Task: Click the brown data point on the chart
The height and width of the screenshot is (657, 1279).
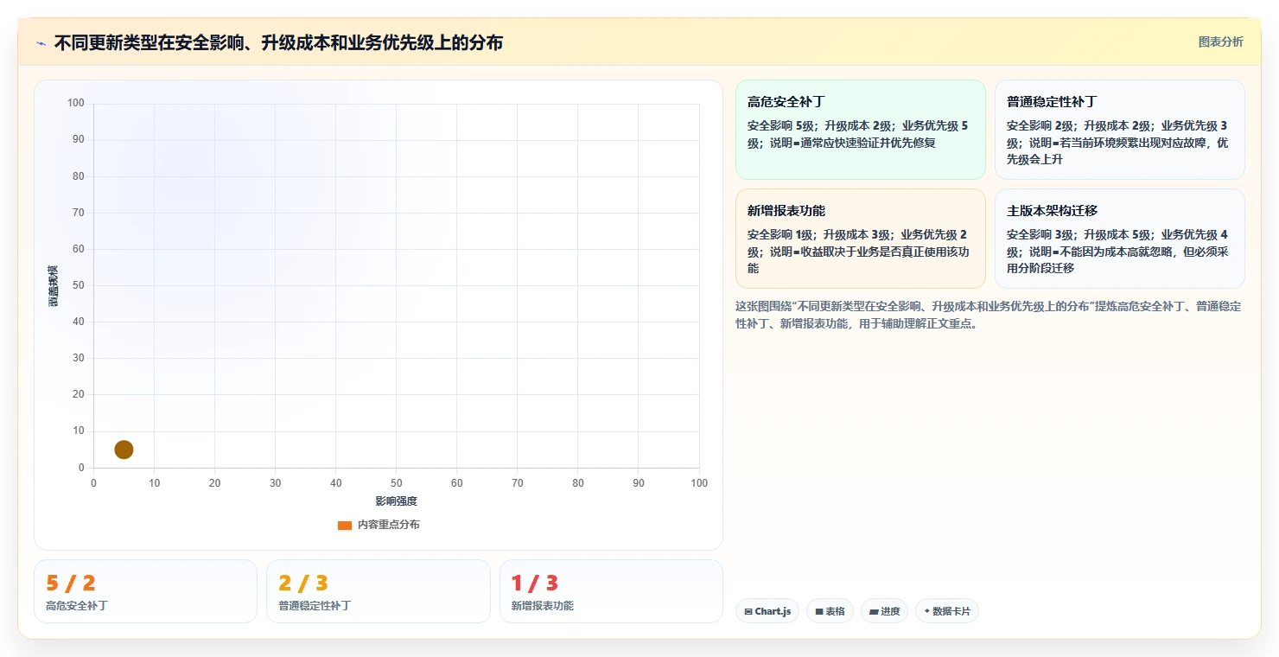Action: [x=124, y=450]
